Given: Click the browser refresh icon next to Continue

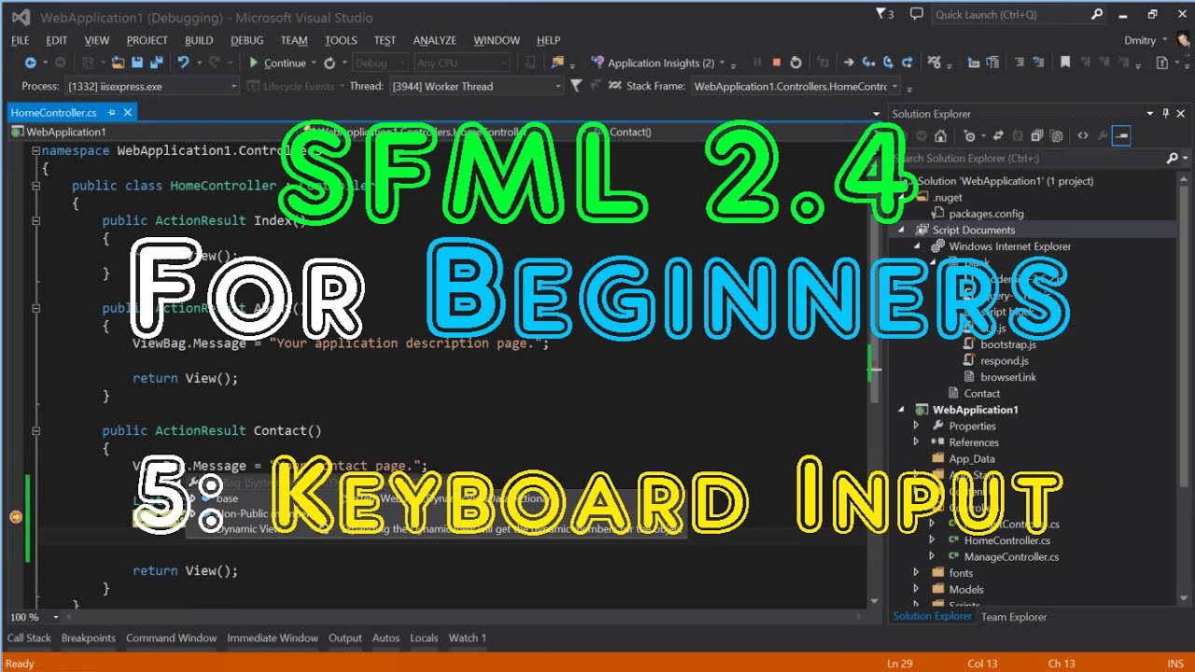Looking at the screenshot, I should (x=330, y=63).
